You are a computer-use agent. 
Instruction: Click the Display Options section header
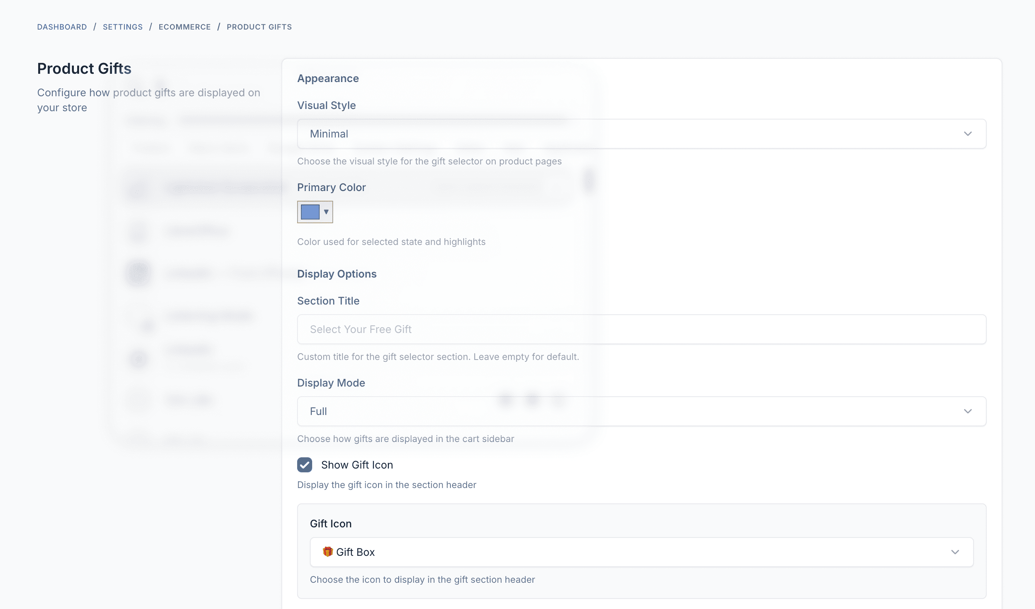tap(337, 273)
